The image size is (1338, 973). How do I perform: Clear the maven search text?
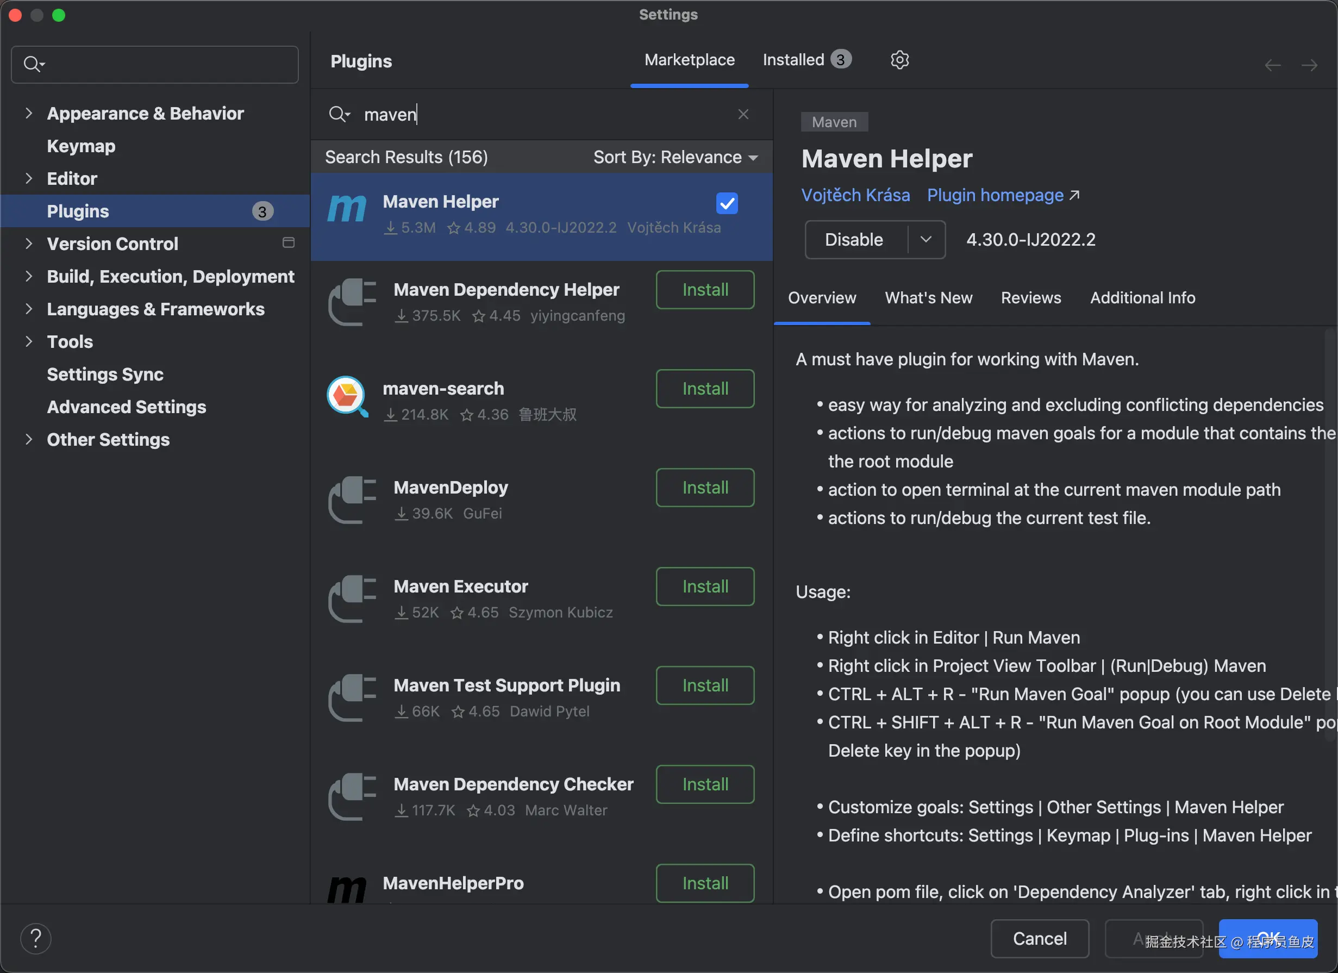click(x=743, y=114)
